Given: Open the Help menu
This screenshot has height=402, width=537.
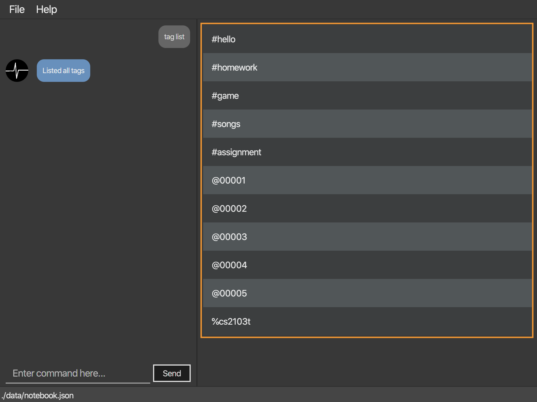Looking at the screenshot, I should point(46,9).
